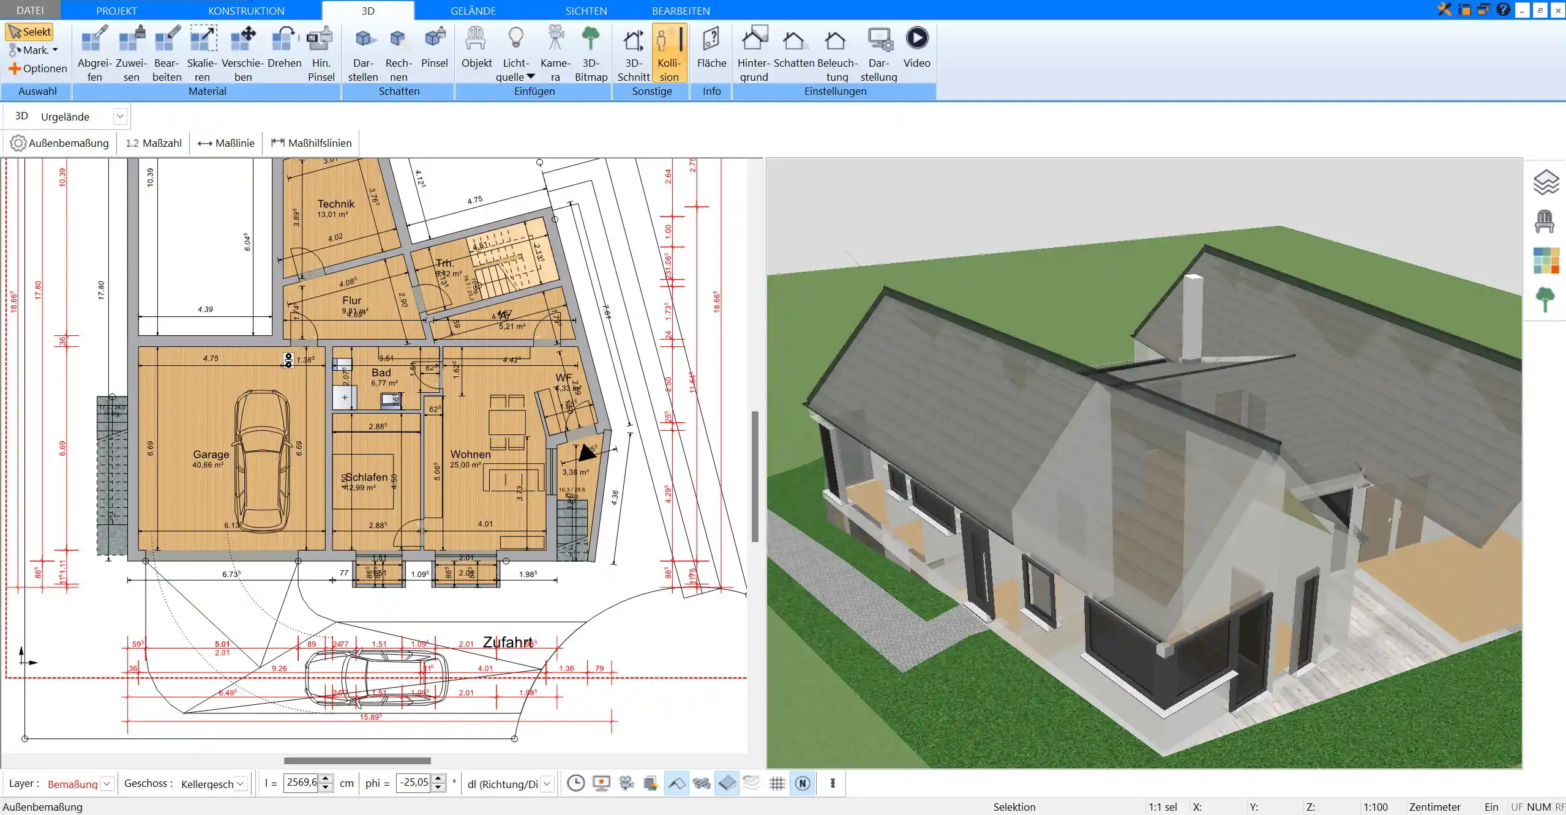Open the Layer Bemaßung dropdown
Image resolution: width=1566 pixels, height=815 pixels.
point(107,784)
